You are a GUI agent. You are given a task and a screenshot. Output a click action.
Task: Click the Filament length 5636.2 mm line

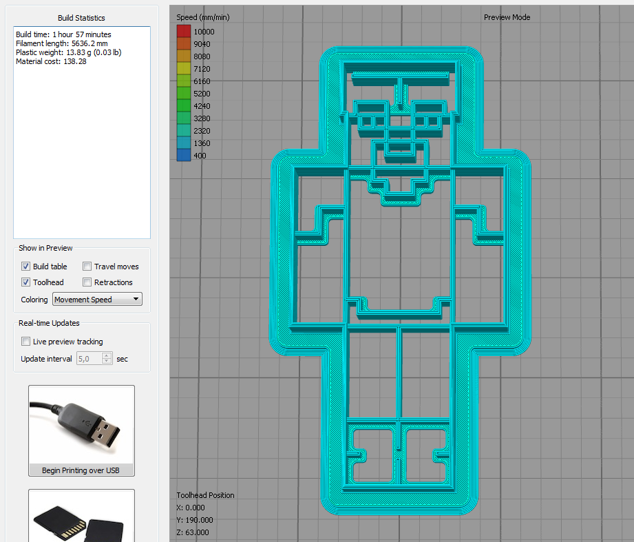click(x=62, y=43)
